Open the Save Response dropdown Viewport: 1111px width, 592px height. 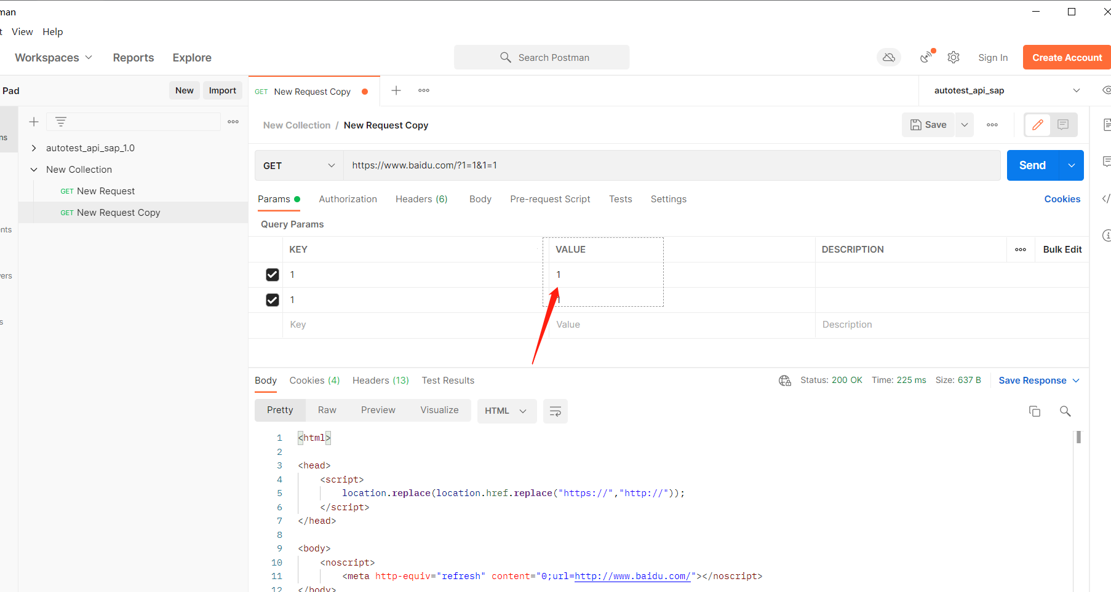(1039, 381)
